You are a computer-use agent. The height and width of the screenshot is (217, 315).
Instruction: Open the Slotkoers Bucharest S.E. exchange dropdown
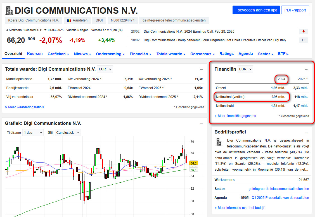coord(45,30)
